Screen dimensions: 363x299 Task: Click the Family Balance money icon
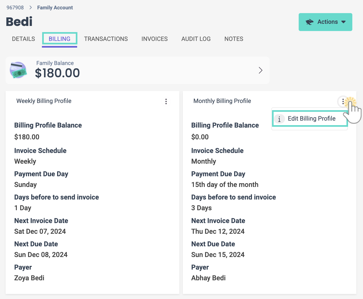pyautogui.click(x=18, y=70)
